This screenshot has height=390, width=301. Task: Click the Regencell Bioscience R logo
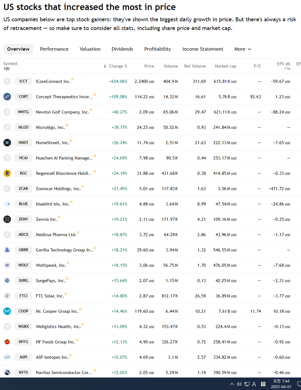[x=7, y=173]
